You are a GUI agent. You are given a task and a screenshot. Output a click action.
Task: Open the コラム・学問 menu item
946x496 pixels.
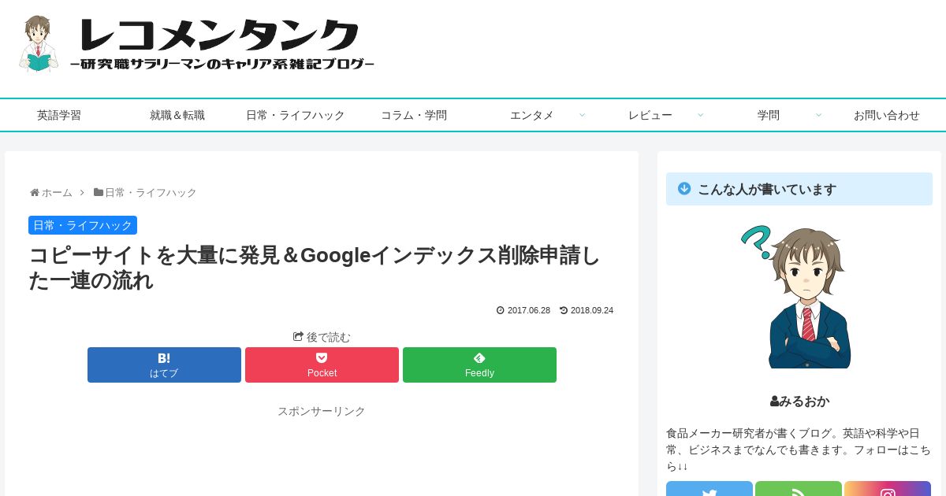point(414,115)
